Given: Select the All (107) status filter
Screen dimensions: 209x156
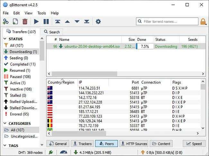Looking at the screenshot, I should pos(21,45).
